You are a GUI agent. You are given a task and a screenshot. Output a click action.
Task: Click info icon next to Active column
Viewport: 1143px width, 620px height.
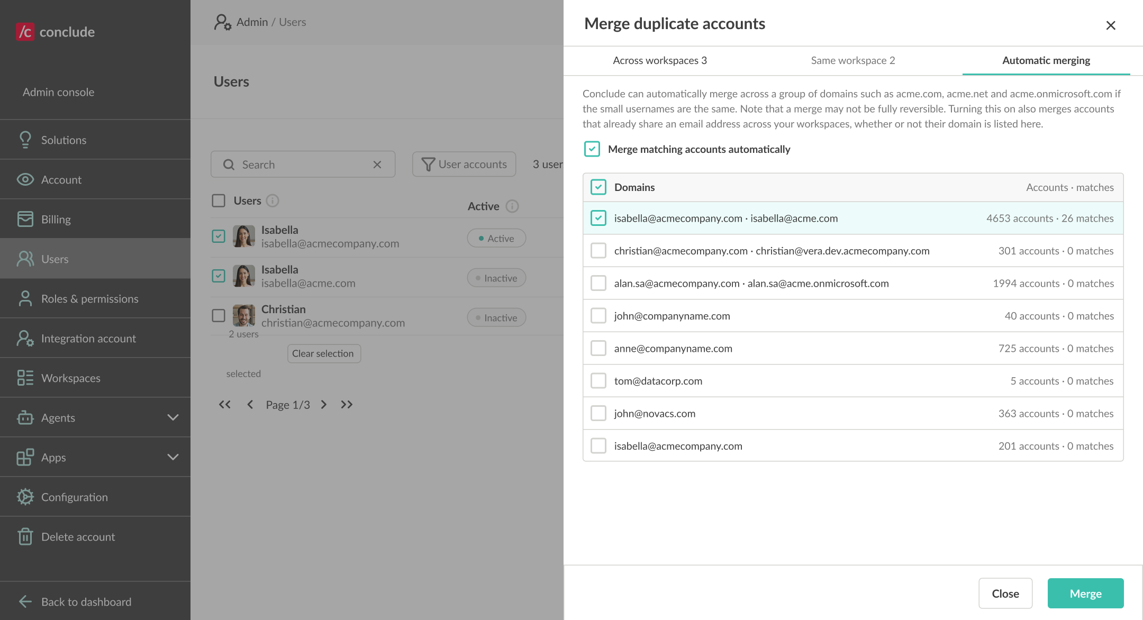(512, 206)
